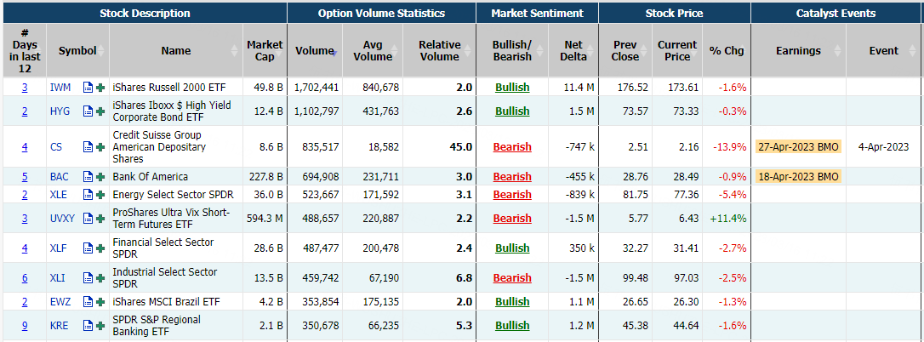The image size is (924, 342).
Task: Sort by Relative Volume column header
Action: coord(440,50)
